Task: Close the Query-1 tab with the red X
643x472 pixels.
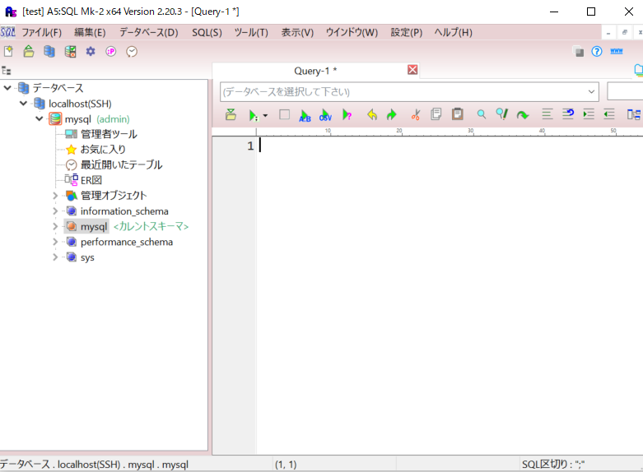Action: point(412,70)
